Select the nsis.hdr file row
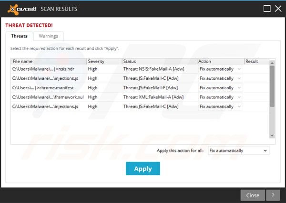Viewport: 286px width, 203px height. pyautogui.click(x=140, y=69)
